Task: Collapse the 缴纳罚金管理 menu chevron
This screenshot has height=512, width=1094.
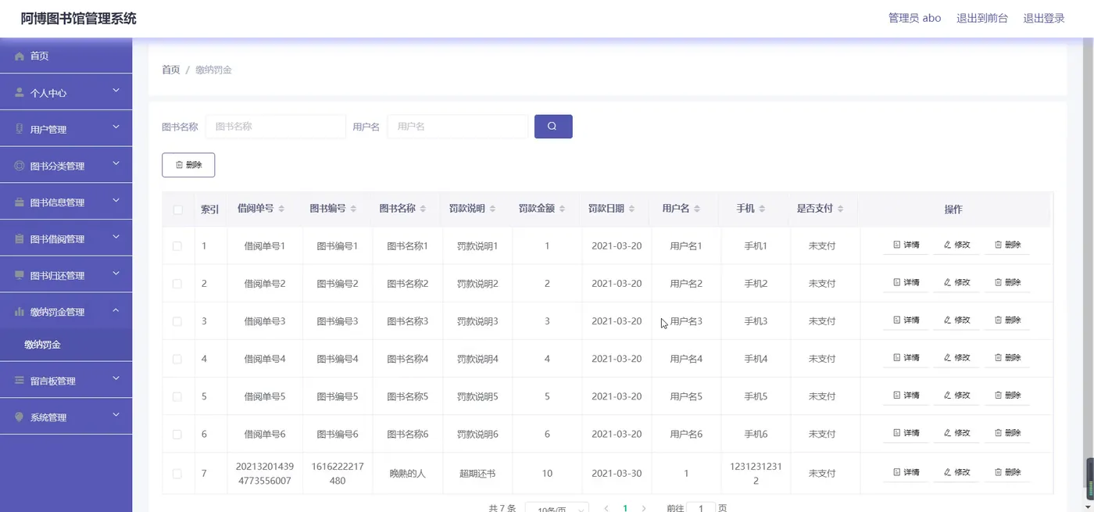Action: (116, 310)
